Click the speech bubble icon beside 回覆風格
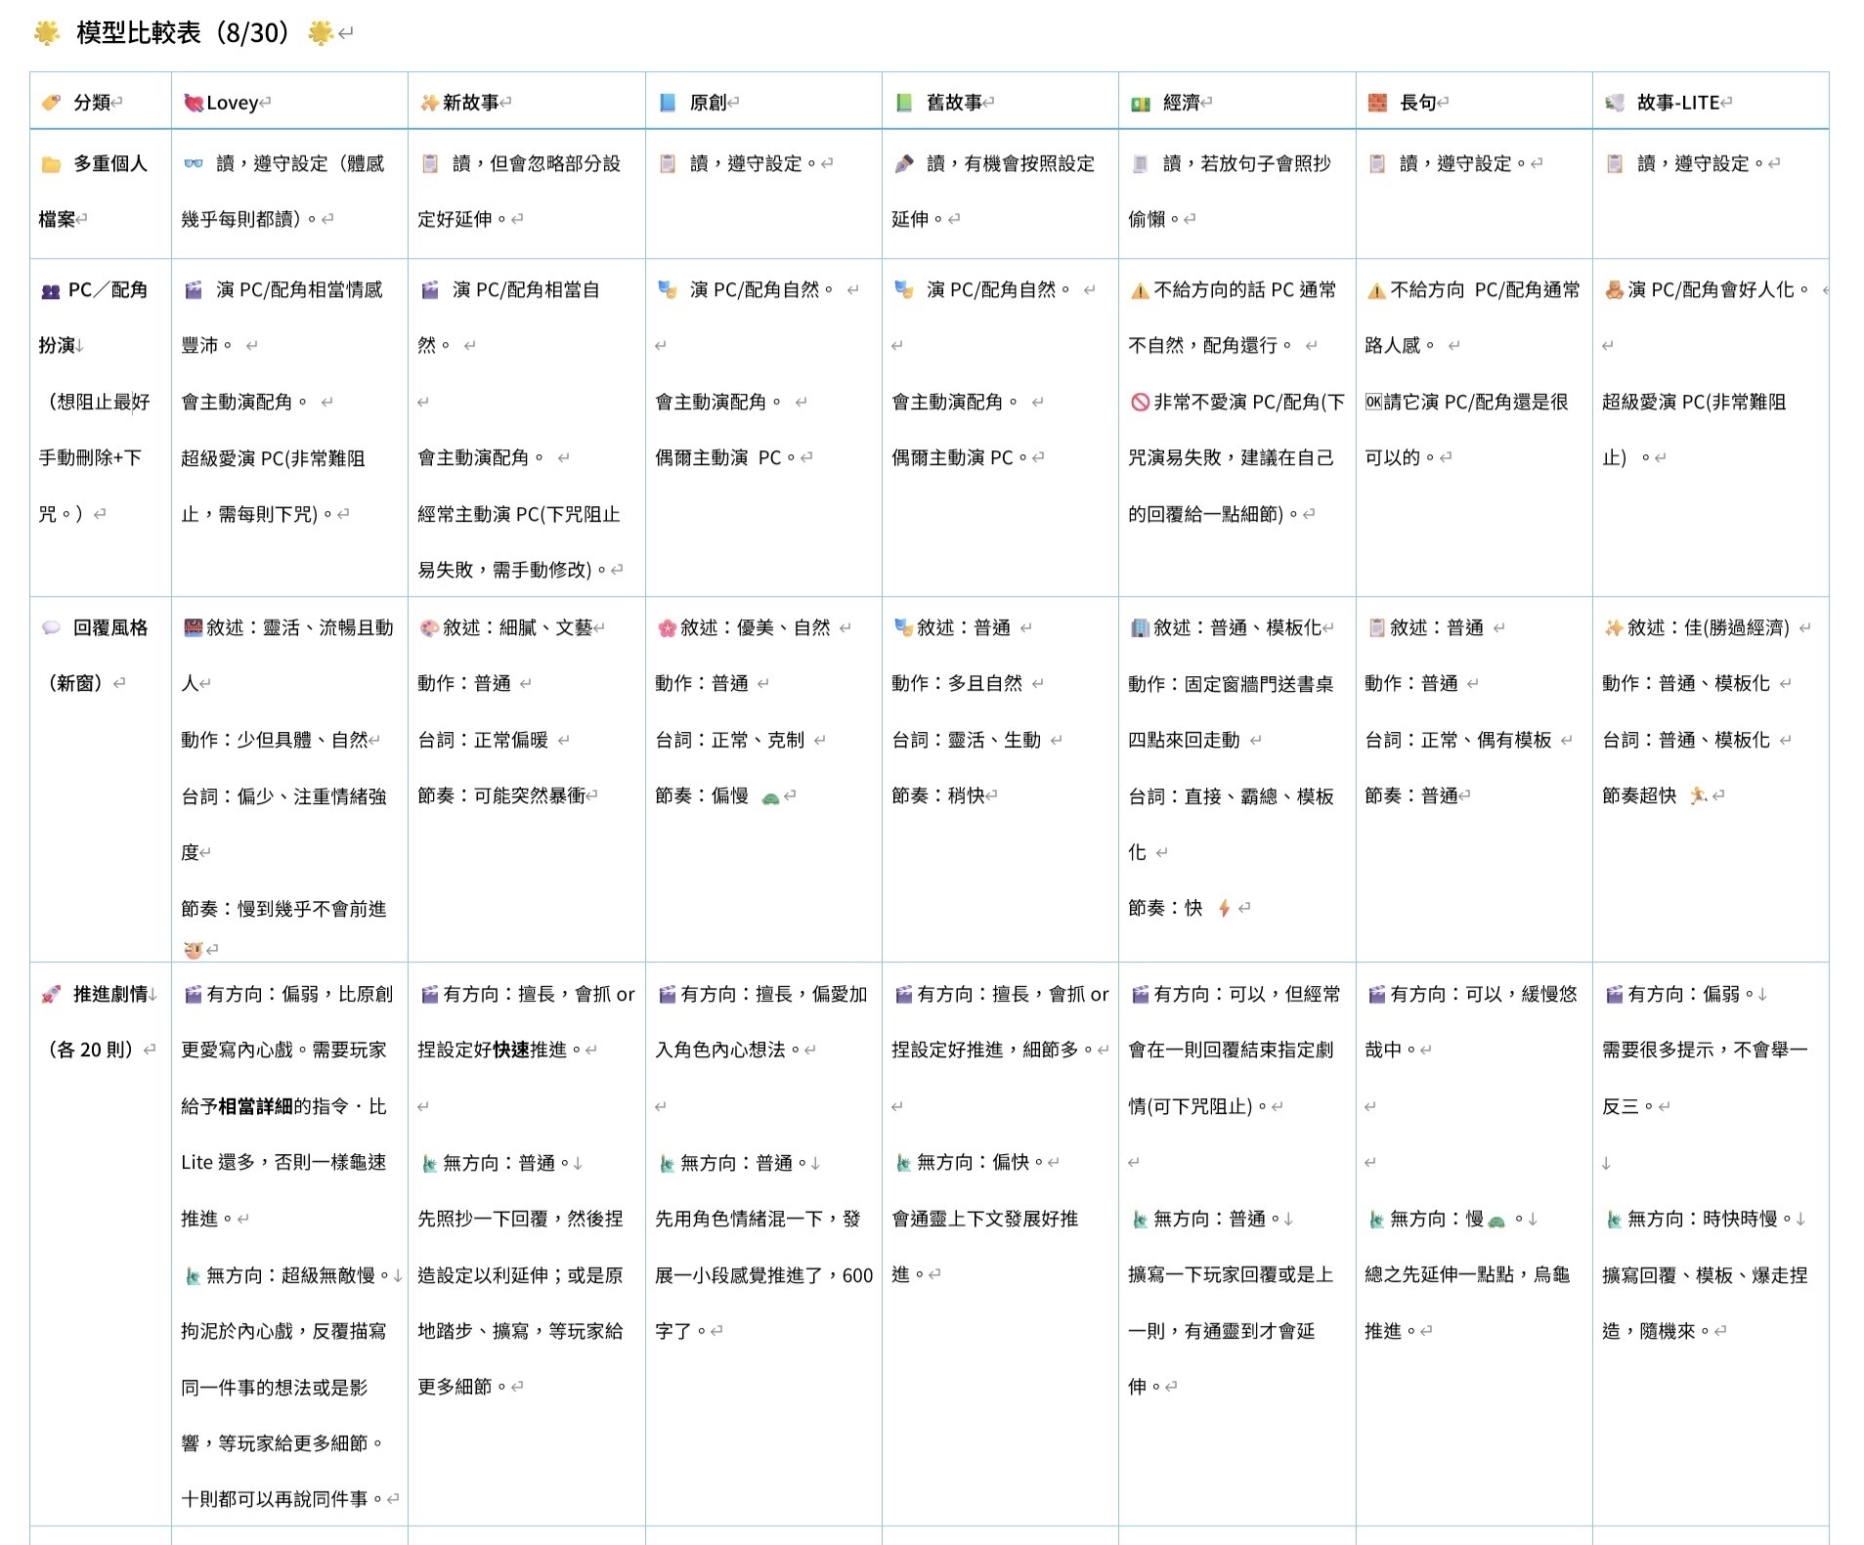 click(51, 627)
